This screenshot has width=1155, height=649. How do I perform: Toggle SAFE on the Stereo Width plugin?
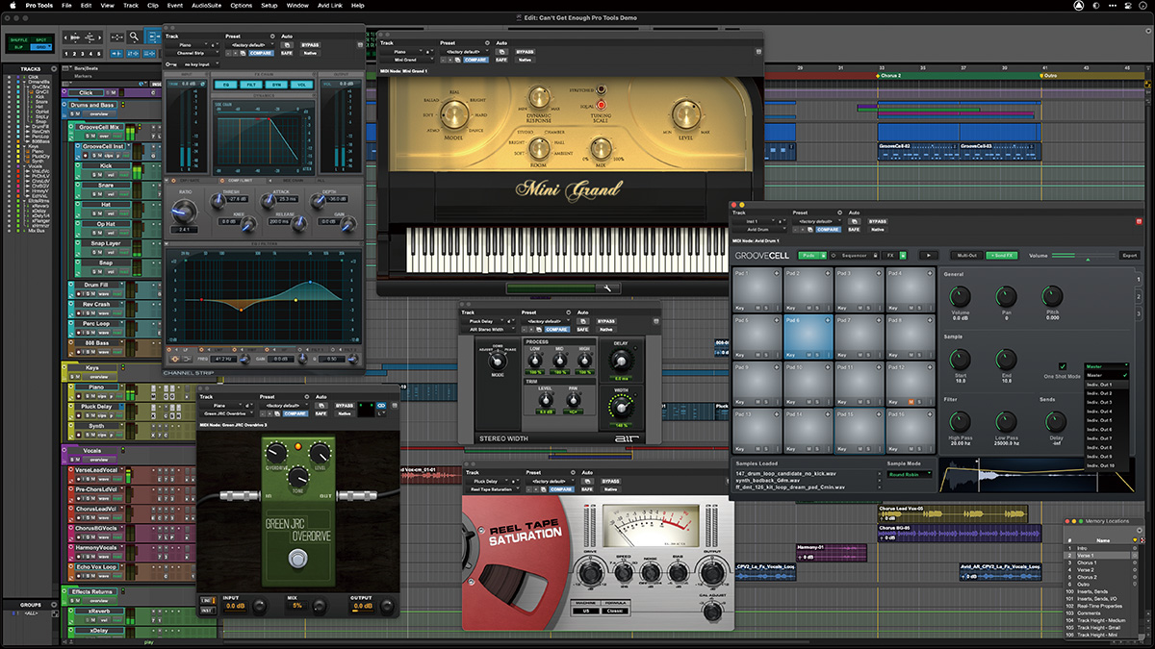coord(582,329)
